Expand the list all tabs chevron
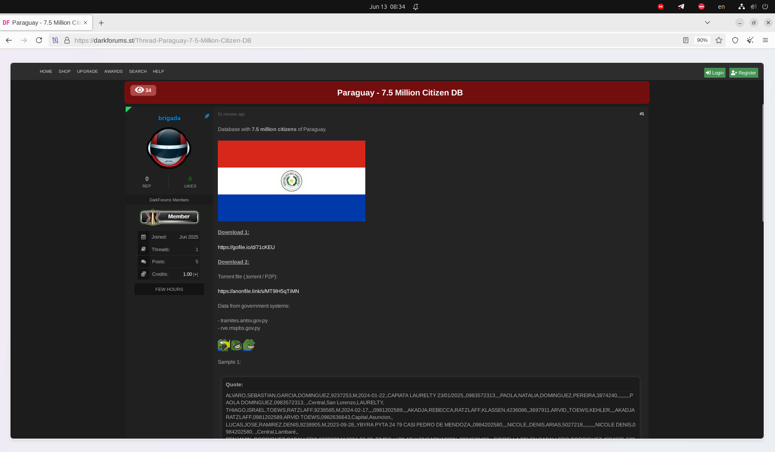Viewport: 775px width, 452px height. [x=708, y=23]
